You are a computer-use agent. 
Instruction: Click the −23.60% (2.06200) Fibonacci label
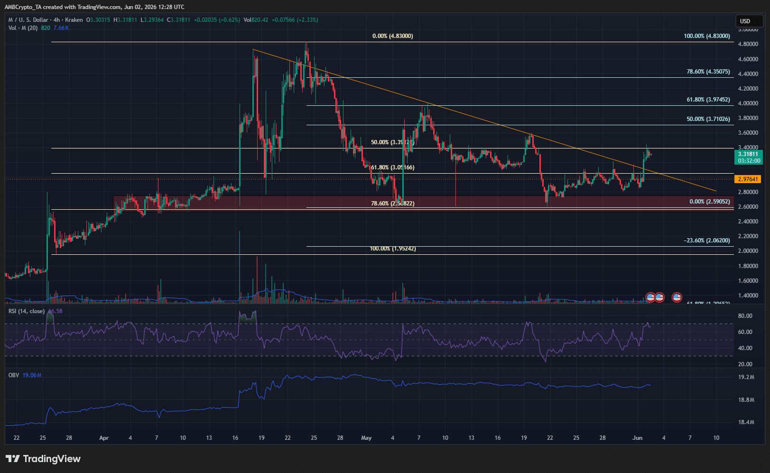tap(707, 241)
